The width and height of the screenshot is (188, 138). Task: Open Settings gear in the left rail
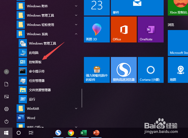click(x=6, y=109)
